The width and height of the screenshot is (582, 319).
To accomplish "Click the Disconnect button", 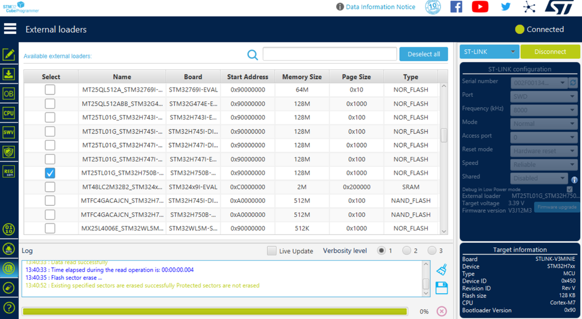I will pos(550,52).
